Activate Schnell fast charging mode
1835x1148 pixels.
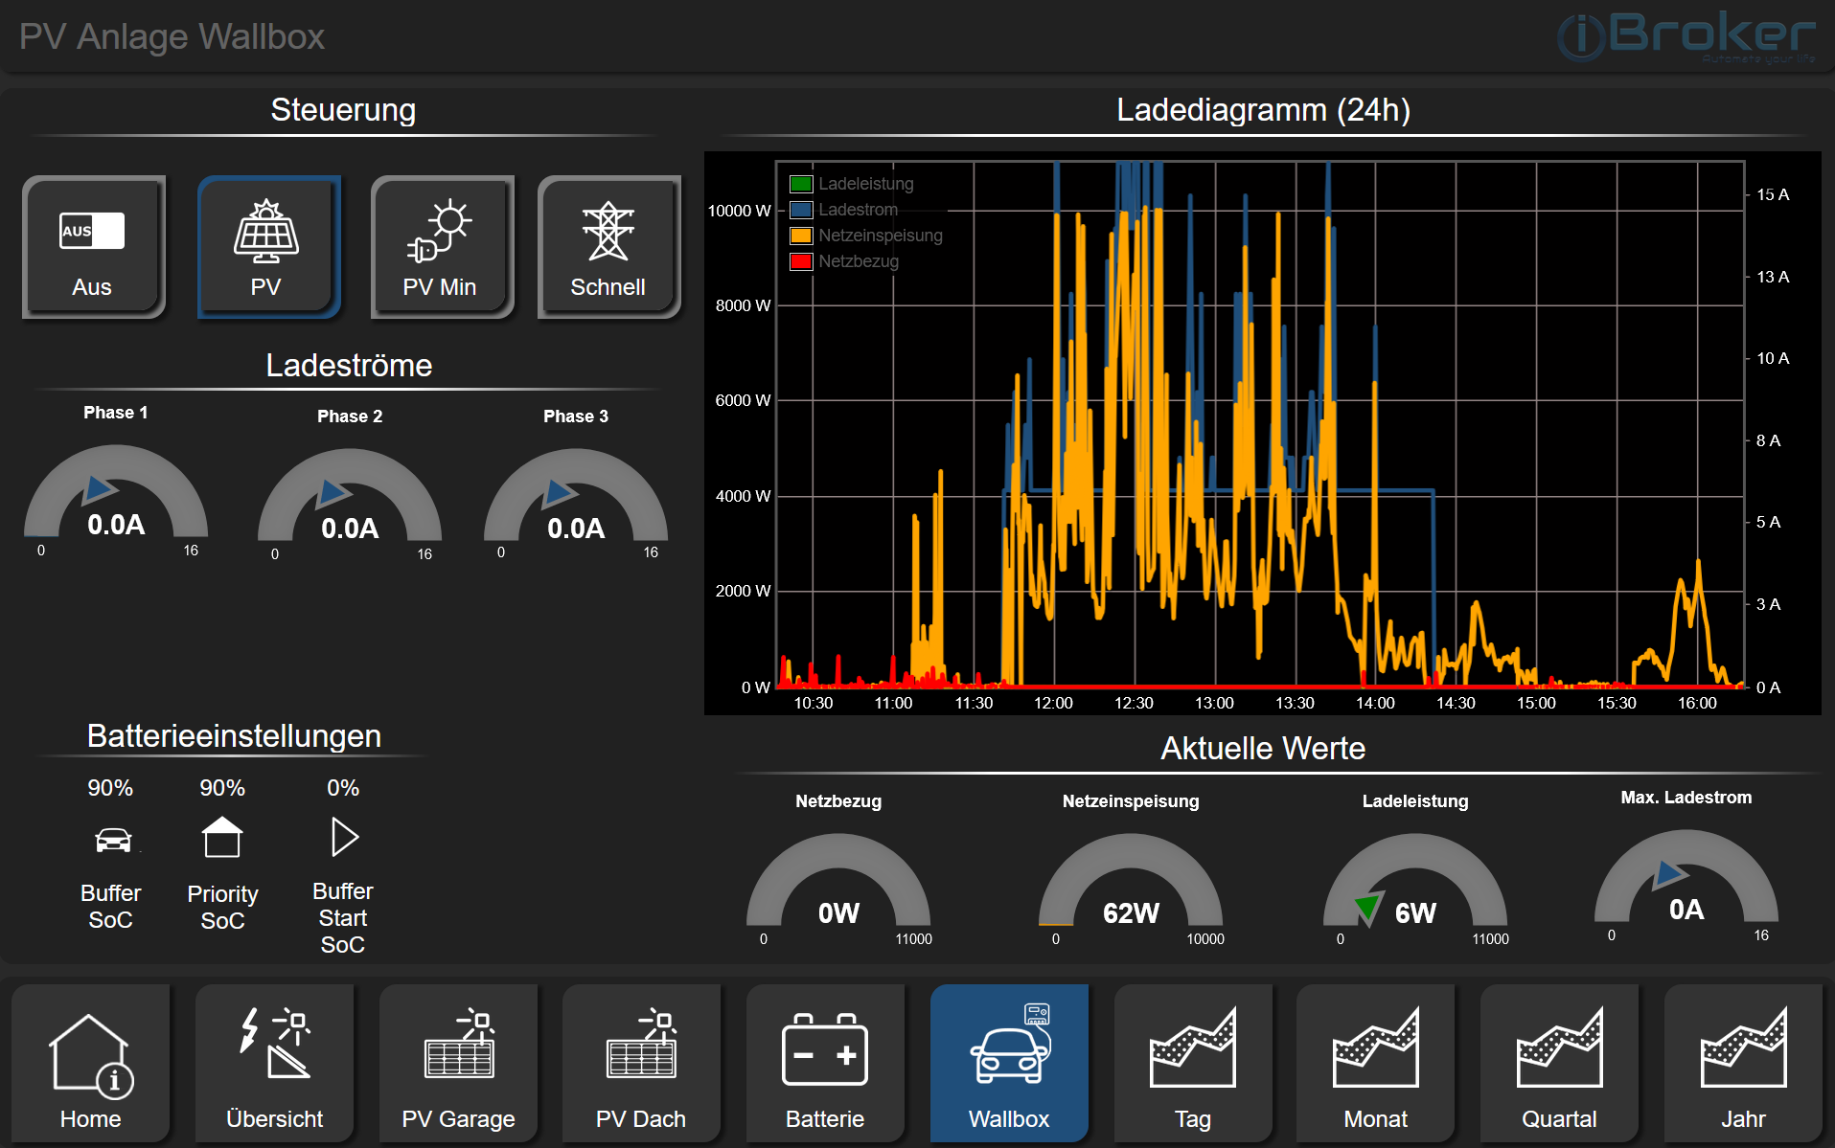coord(608,247)
